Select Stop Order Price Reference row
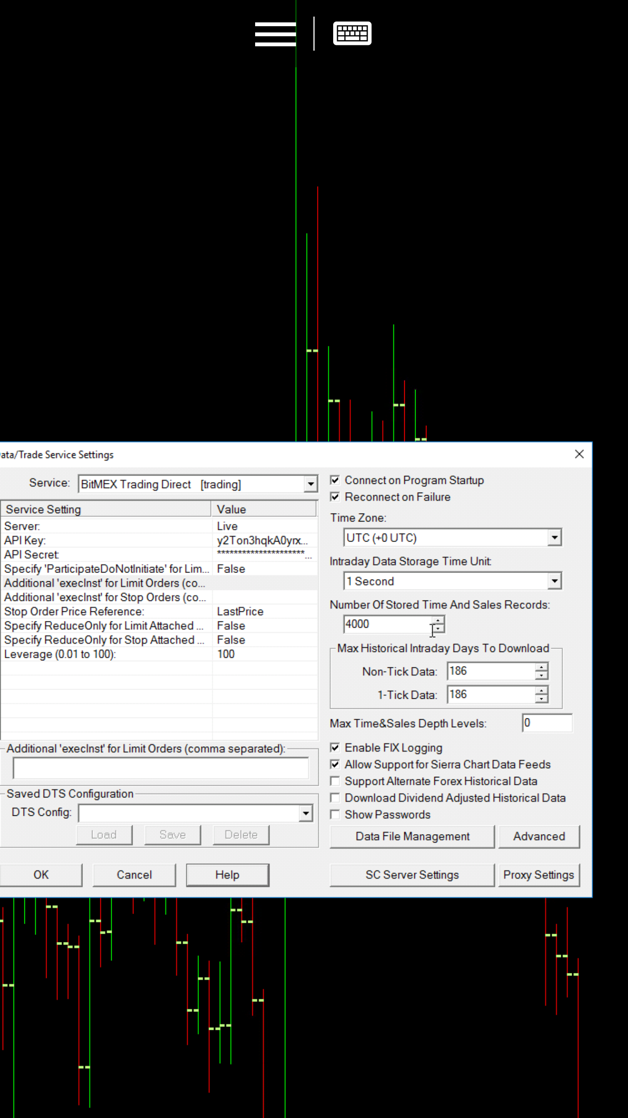The height and width of the screenshot is (1118, 628). [x=159, y=611]
